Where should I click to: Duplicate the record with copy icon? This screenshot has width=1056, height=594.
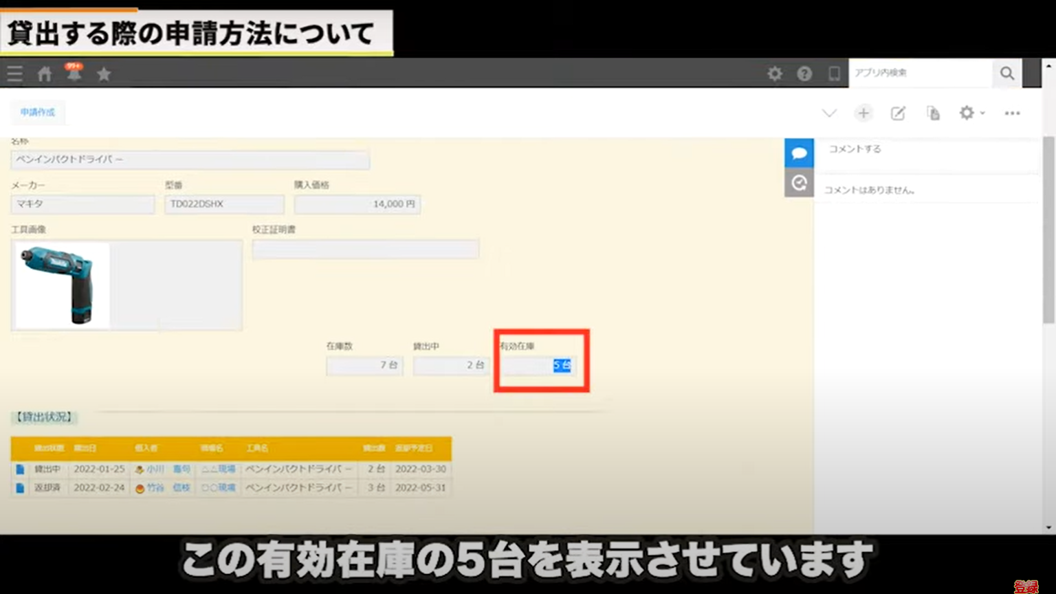tap(933, 113)
